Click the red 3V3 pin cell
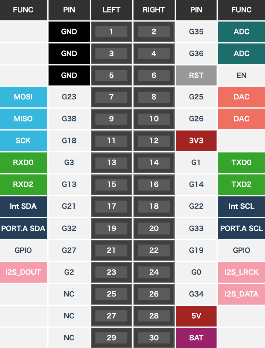Image resolution: width=265 pixels, height=348 pixels. pyautogui.click(x=196, y=141)
